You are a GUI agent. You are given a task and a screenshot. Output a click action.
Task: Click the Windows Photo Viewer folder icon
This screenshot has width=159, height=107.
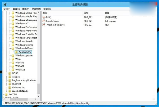tap(13, 31)
